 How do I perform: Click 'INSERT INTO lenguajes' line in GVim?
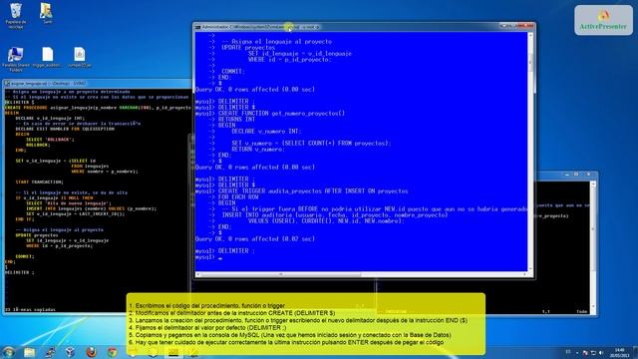(x=91, y=208)
